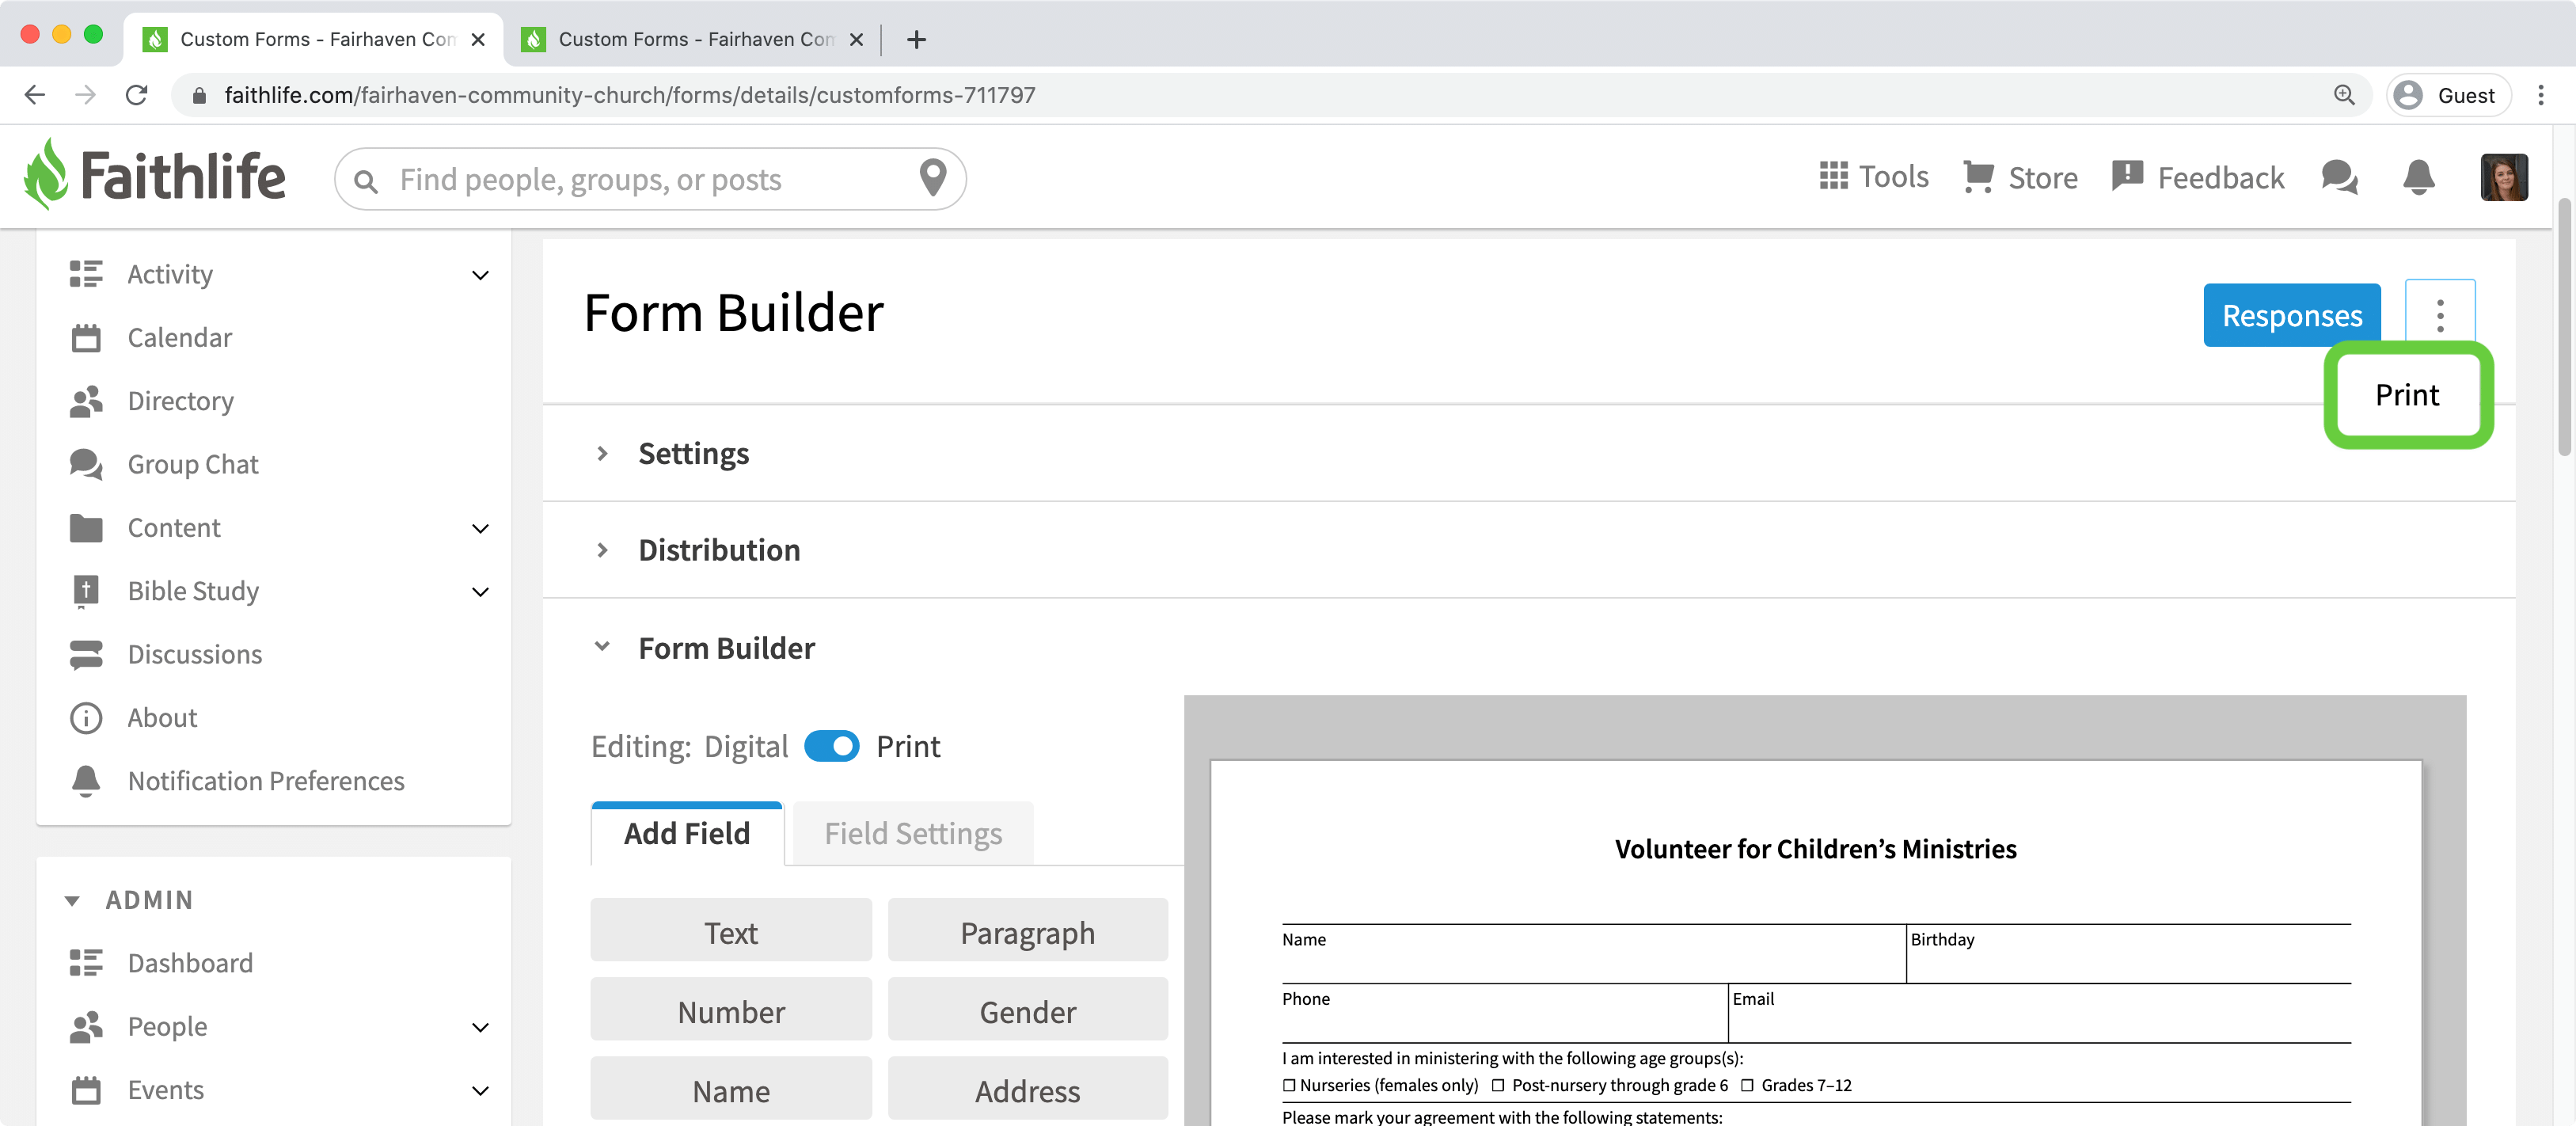The height and width of the screenshot is (1126, 2576).
Task: Click the location pin in search bar
Action: pos(932,178)
